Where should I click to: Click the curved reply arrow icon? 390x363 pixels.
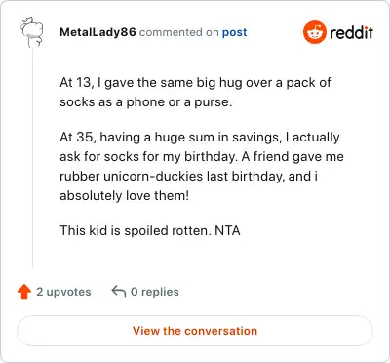click(119, 291)
